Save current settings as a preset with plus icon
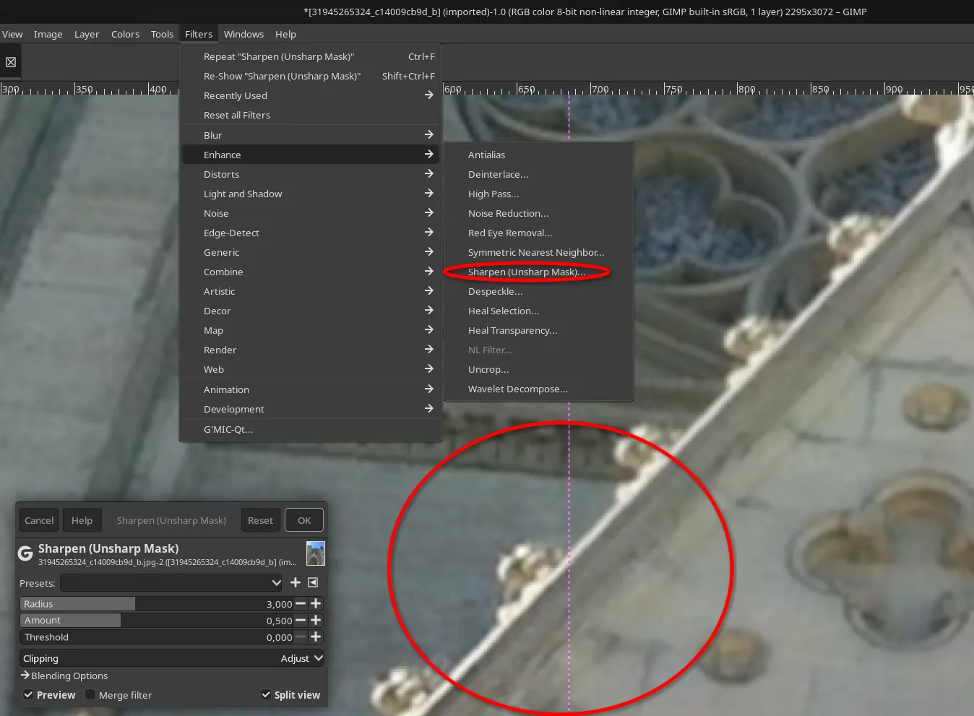Viewport: 974px width, 716px height. [x=296, y=582]
